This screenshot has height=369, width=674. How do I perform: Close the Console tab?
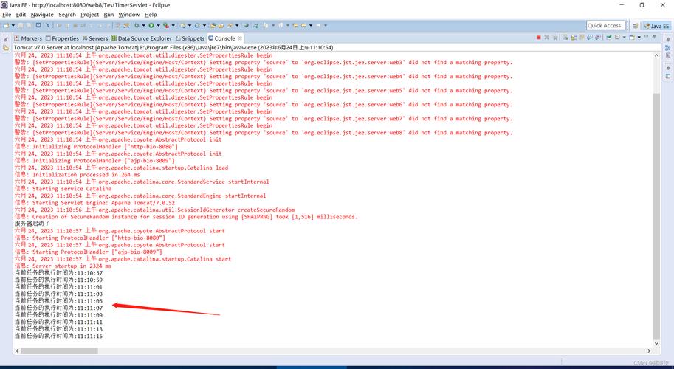[x=240, y=38]
